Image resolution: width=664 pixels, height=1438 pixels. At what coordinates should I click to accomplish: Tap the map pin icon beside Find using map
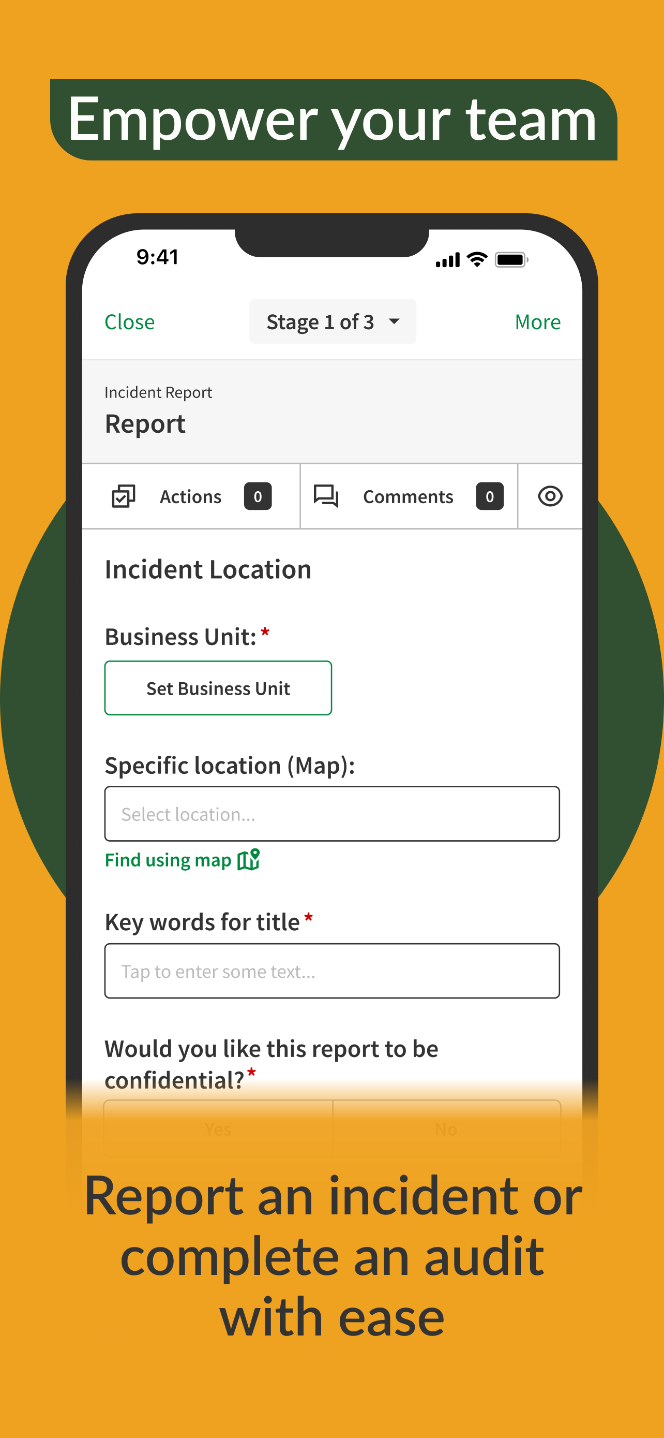tap(249, 859)
